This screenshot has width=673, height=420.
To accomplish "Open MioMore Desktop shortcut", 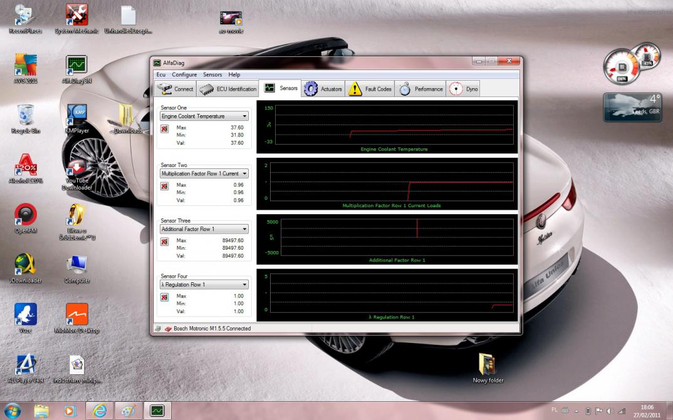I will [x=77, y=318].
